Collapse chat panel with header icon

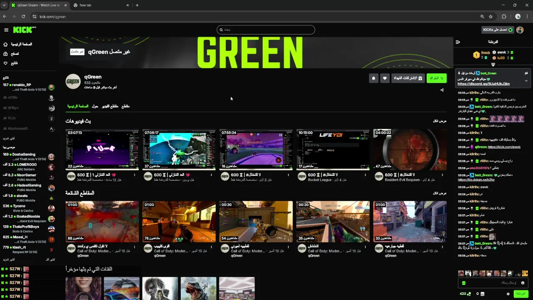click(458, 42)
